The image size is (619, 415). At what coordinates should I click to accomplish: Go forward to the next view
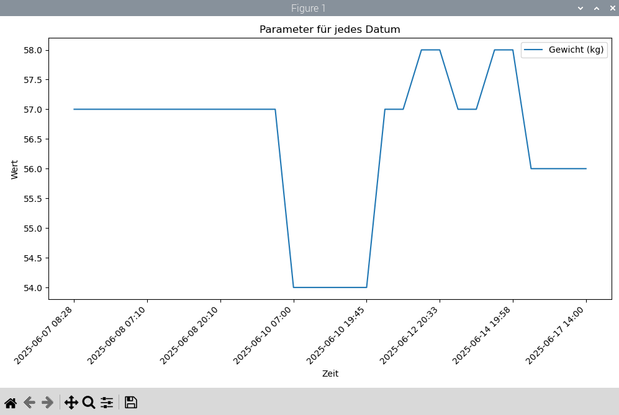48,403
